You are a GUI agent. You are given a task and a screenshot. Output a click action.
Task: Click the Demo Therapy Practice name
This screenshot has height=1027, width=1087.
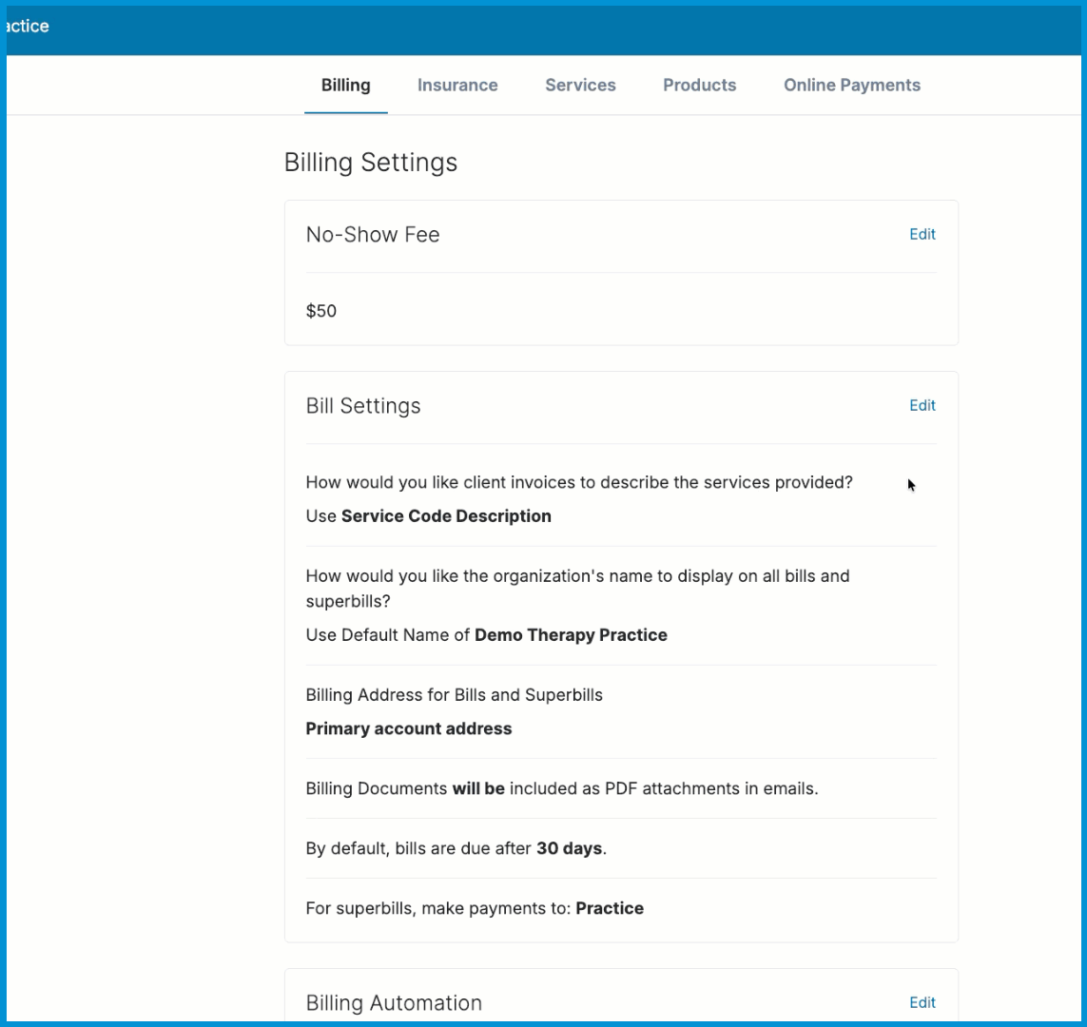pyautogui.click(x=571, y=635)
